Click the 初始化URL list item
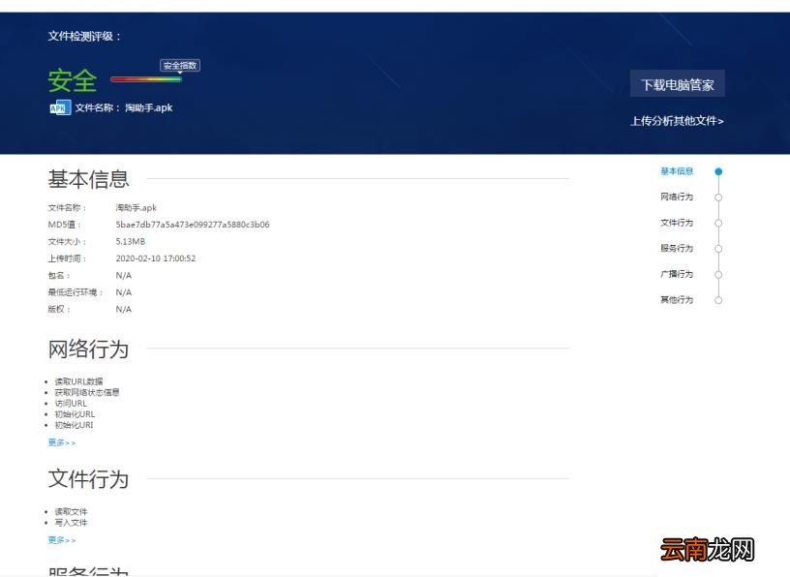Viewport: 790px width, 577px height. click(x=75, y=414)
